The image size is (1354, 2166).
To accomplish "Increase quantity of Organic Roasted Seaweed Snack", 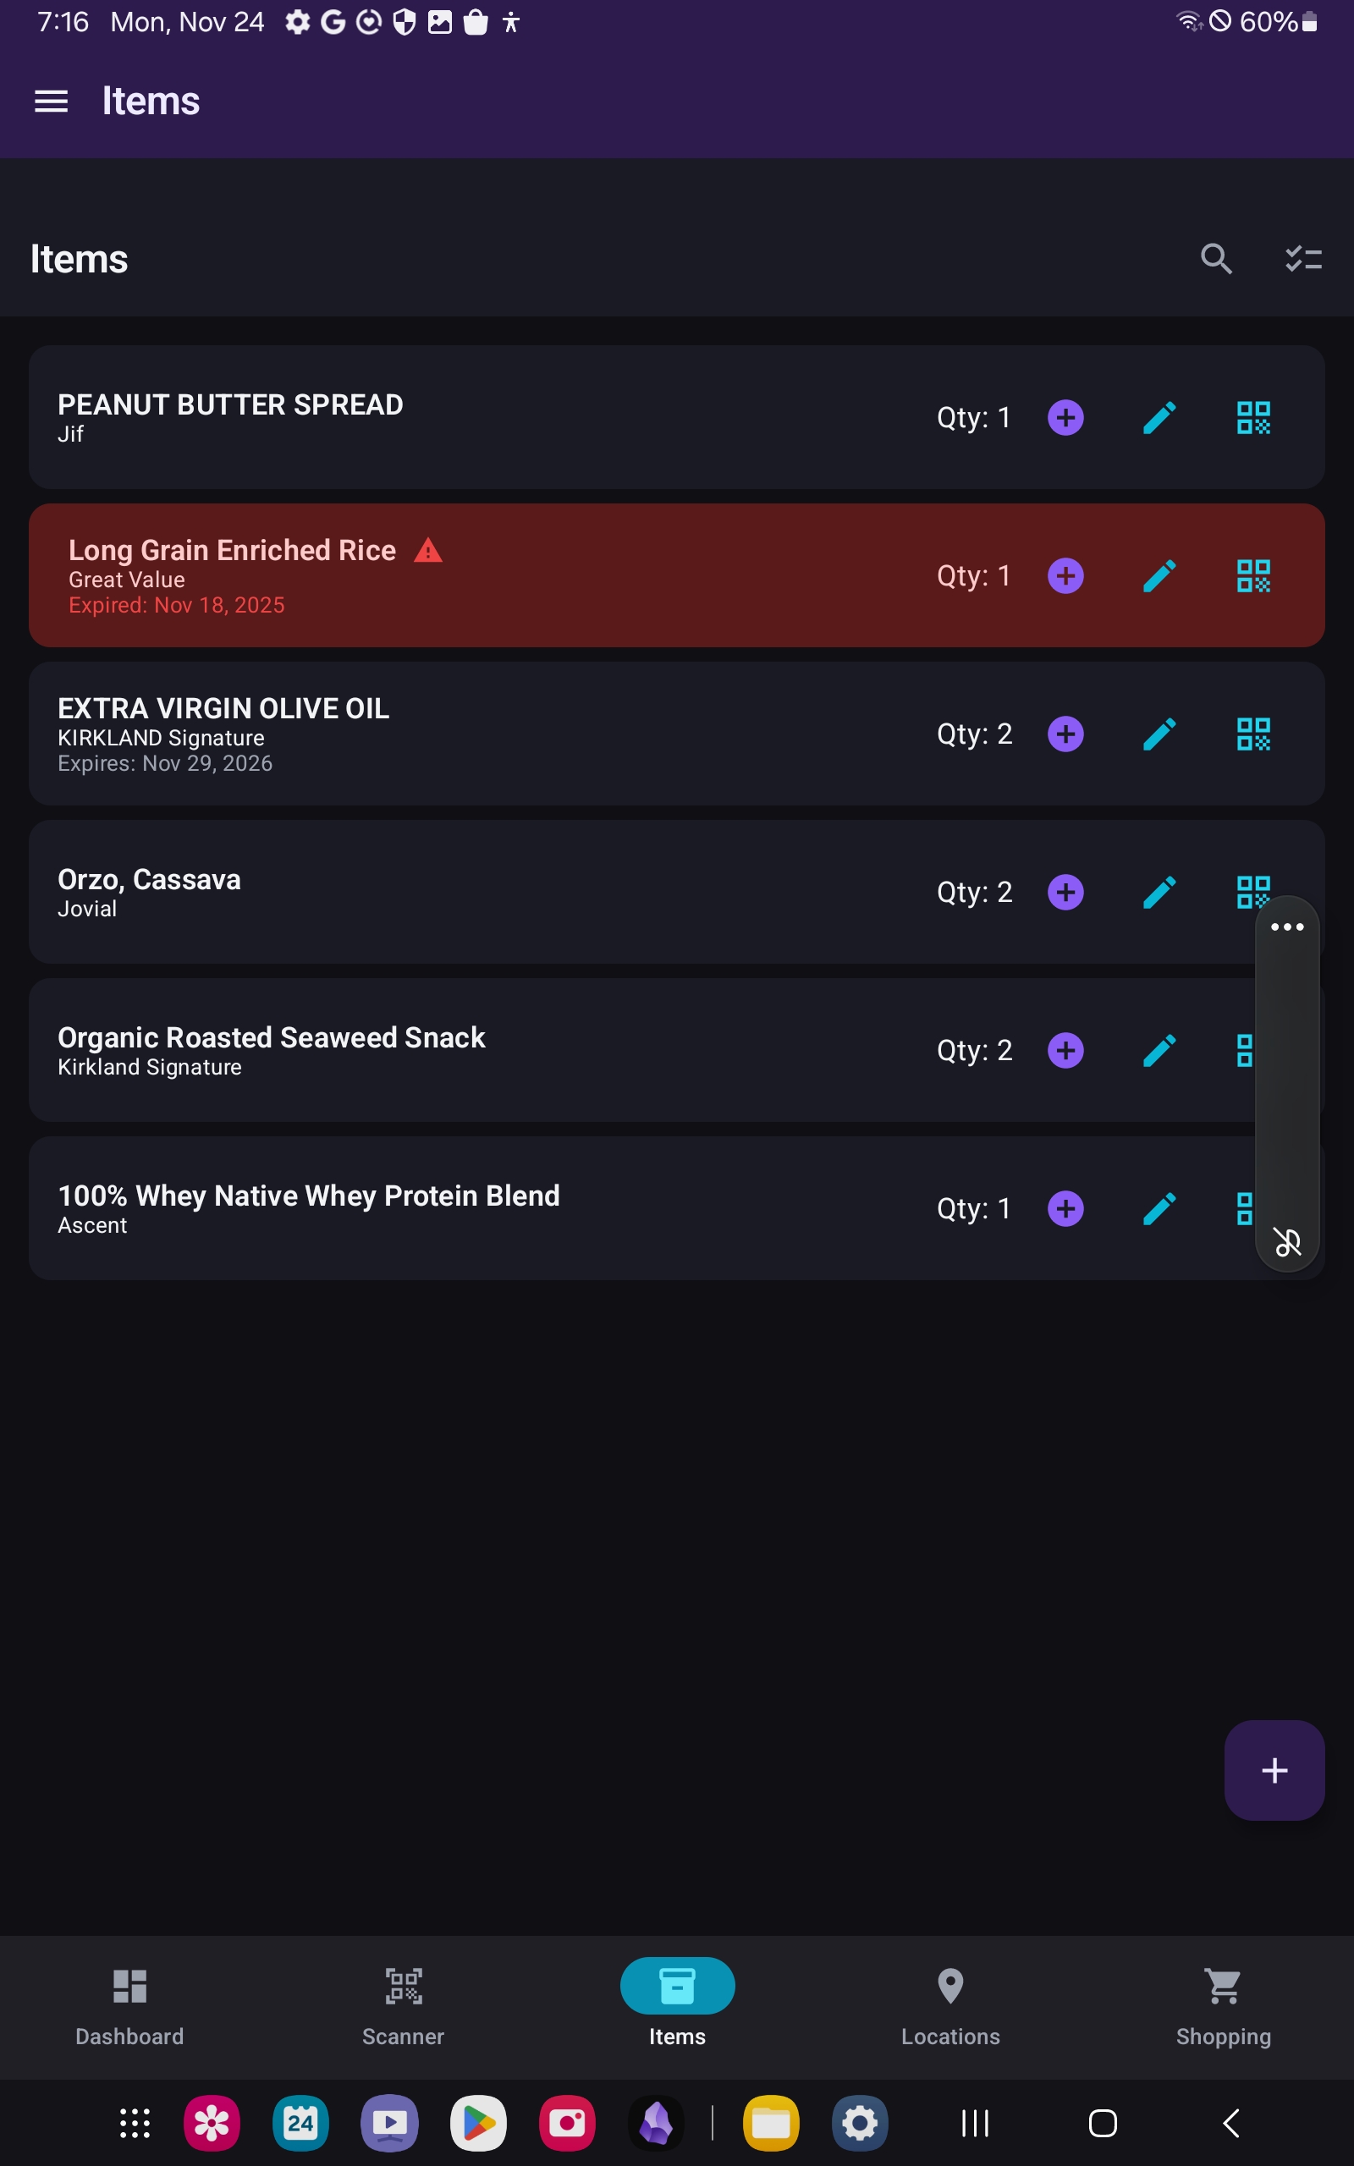I will (x=1065, y=1050).
